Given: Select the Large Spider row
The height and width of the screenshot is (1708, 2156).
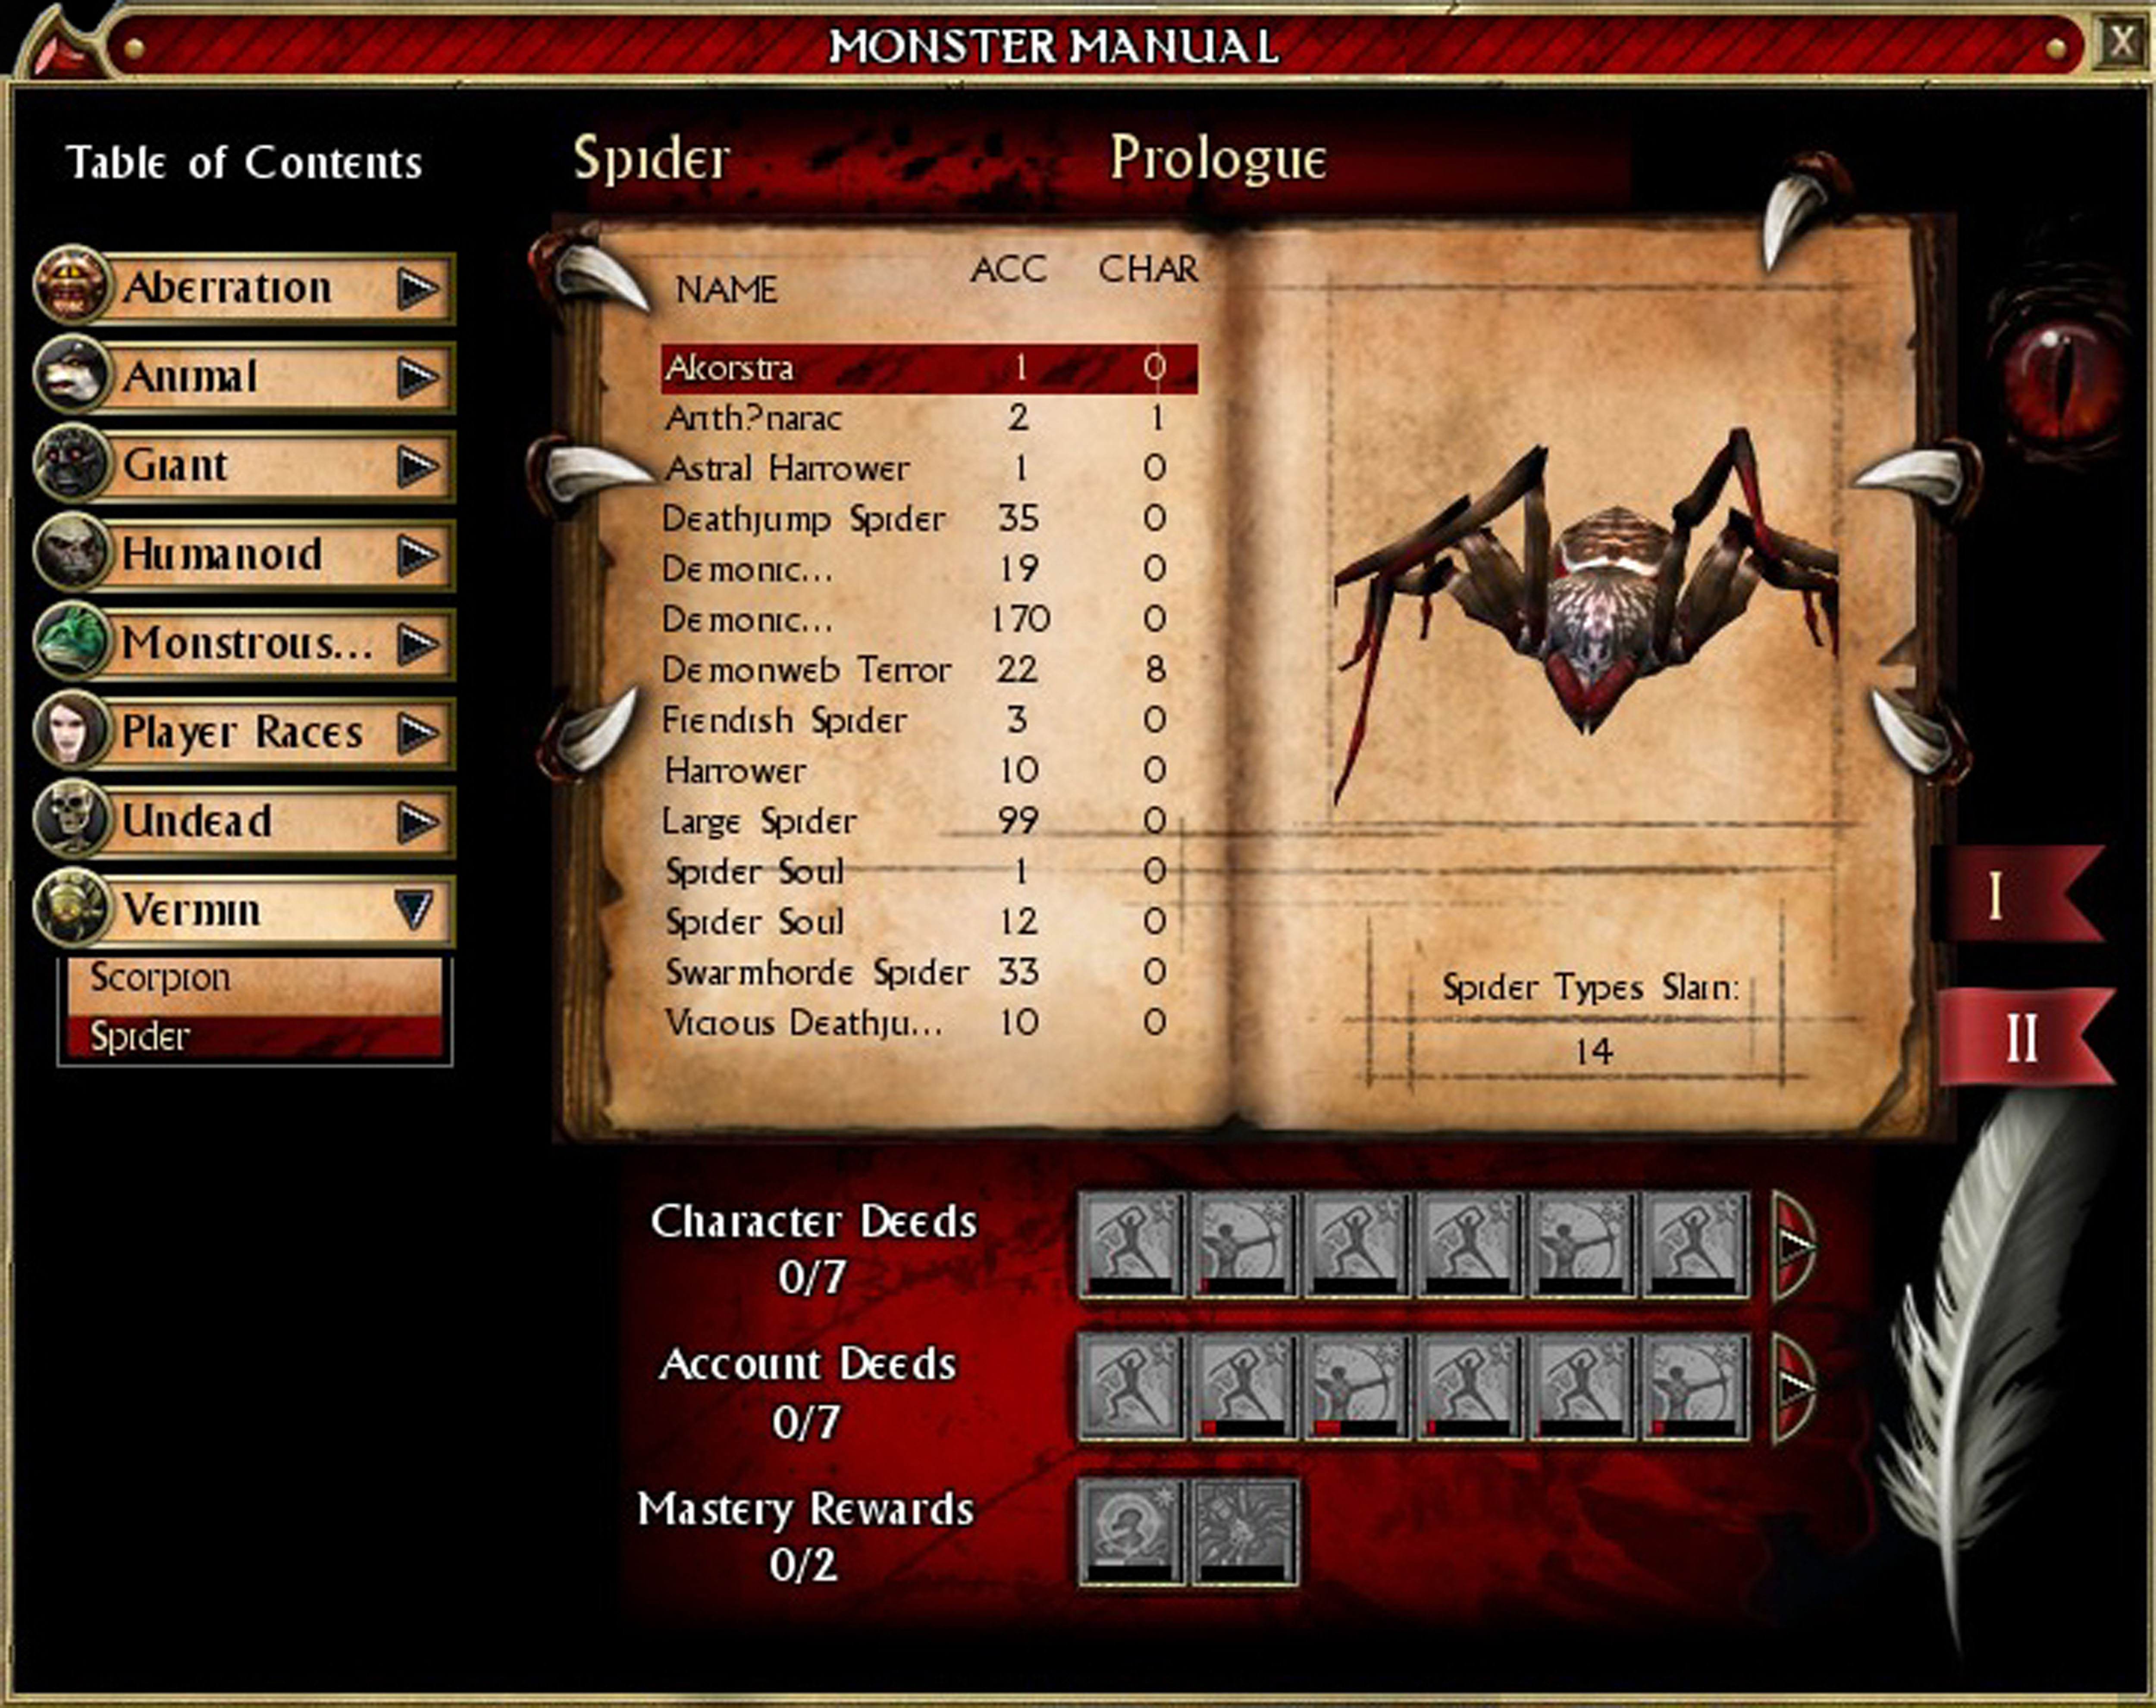Looking at the screenshot, I should click(x=760, y=821).
